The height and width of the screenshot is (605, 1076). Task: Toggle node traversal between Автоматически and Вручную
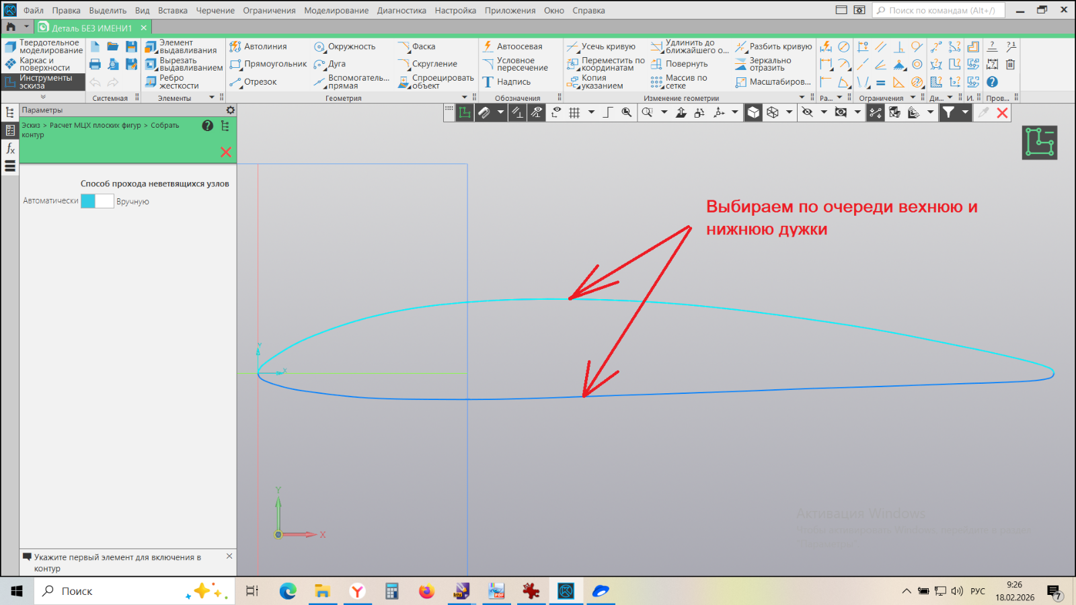[98, 201]
